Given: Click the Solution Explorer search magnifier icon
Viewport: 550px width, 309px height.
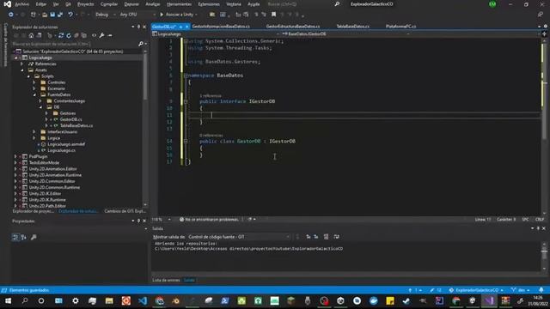Looking at the screenshot, I should click(141, 44).
